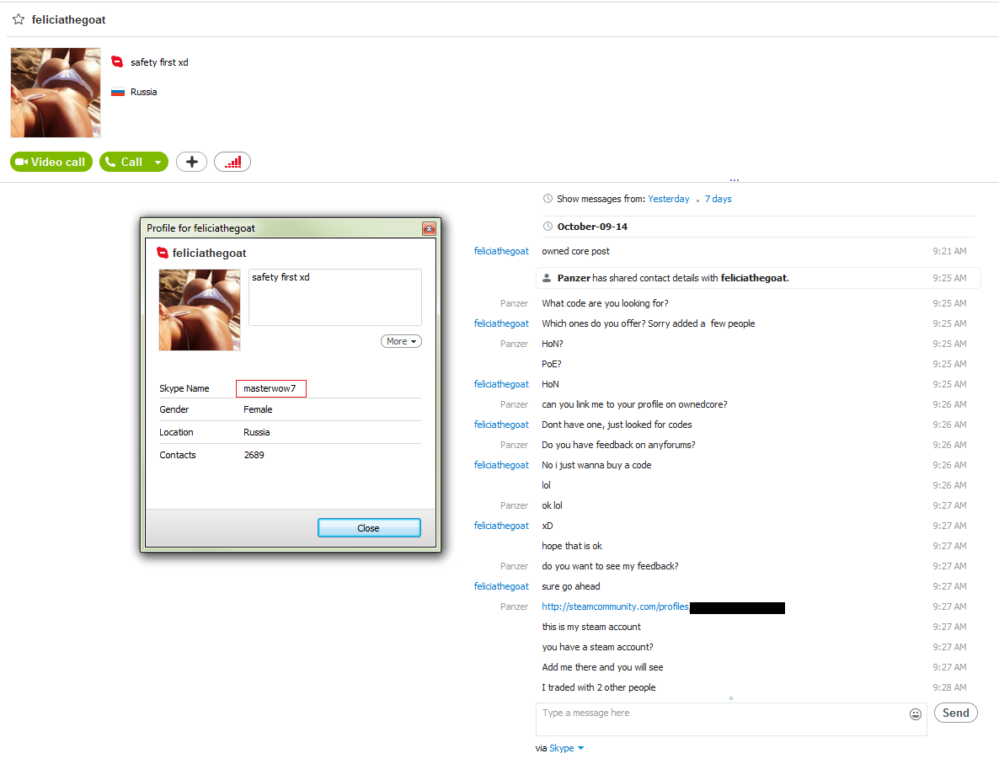Click the contact name feliciathegoat in top header
This screenshot has height=764, width=999.
click(x=69, y=19)
